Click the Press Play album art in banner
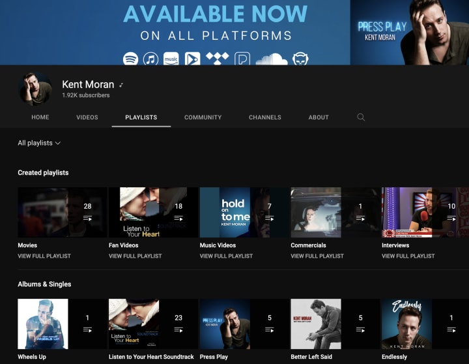This screenshot has width=469, height=364. tap(410, 33)
